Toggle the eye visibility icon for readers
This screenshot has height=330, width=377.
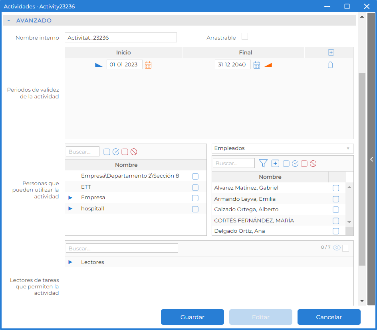(337, 248)
